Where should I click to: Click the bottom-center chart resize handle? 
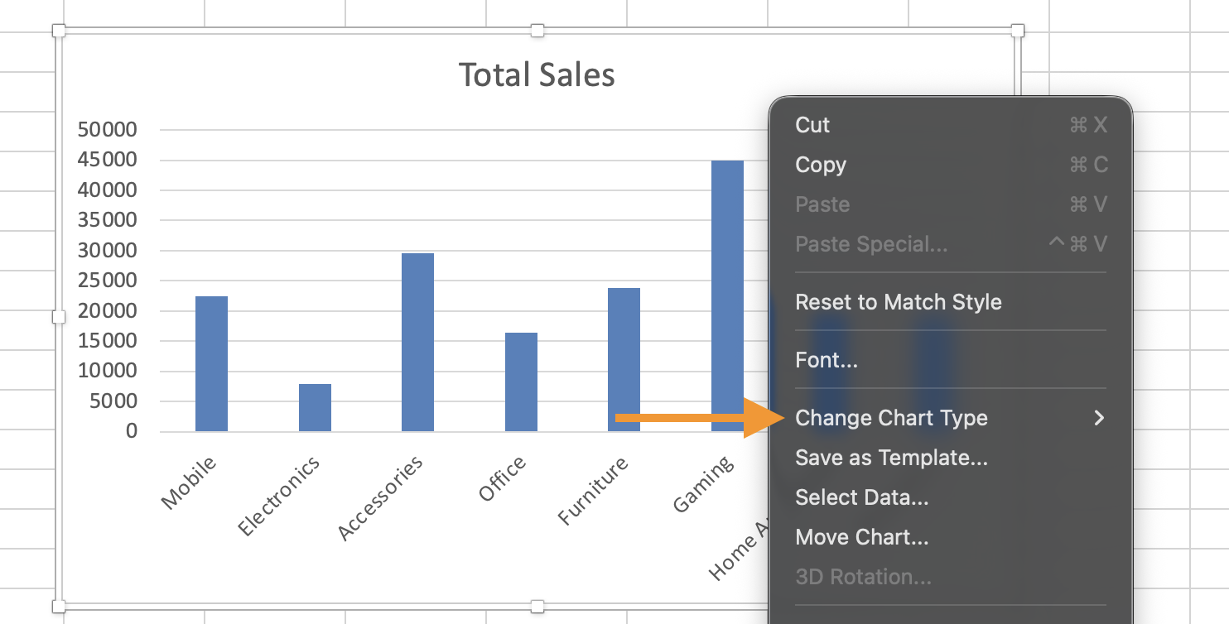[x=537, y=607]
